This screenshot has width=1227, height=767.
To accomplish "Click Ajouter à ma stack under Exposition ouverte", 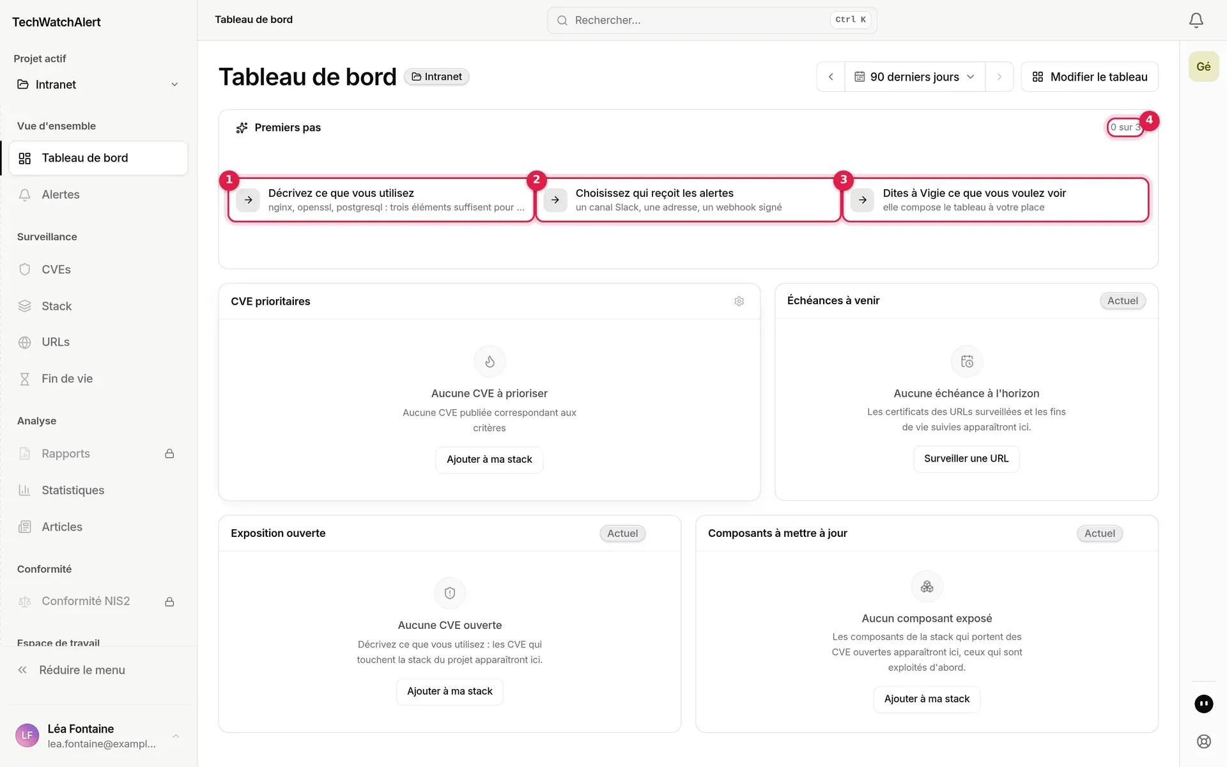I will (x=450, y=692).
